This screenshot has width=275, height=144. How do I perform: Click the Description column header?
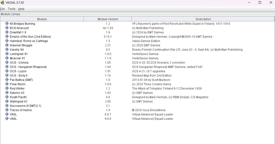203,19
